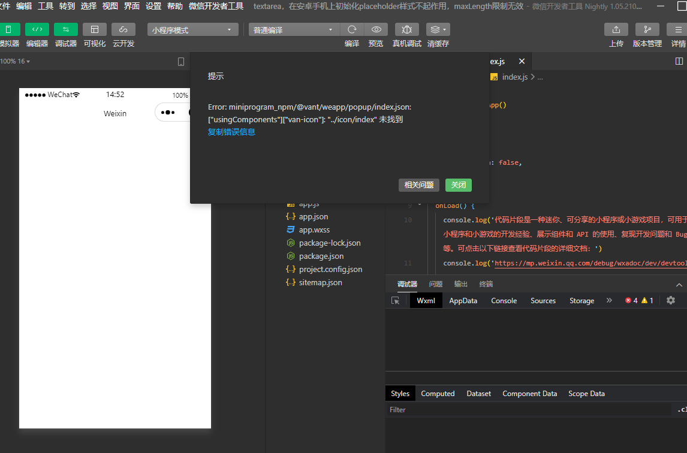Open the 普通编译 compile mode dropdown

[x=293, y=30]
